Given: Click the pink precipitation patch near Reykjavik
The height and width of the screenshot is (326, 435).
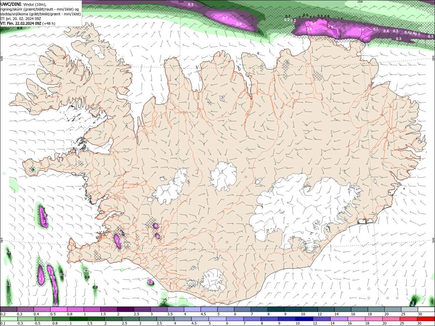Looking at the screenshot, I should click(118, 241).
